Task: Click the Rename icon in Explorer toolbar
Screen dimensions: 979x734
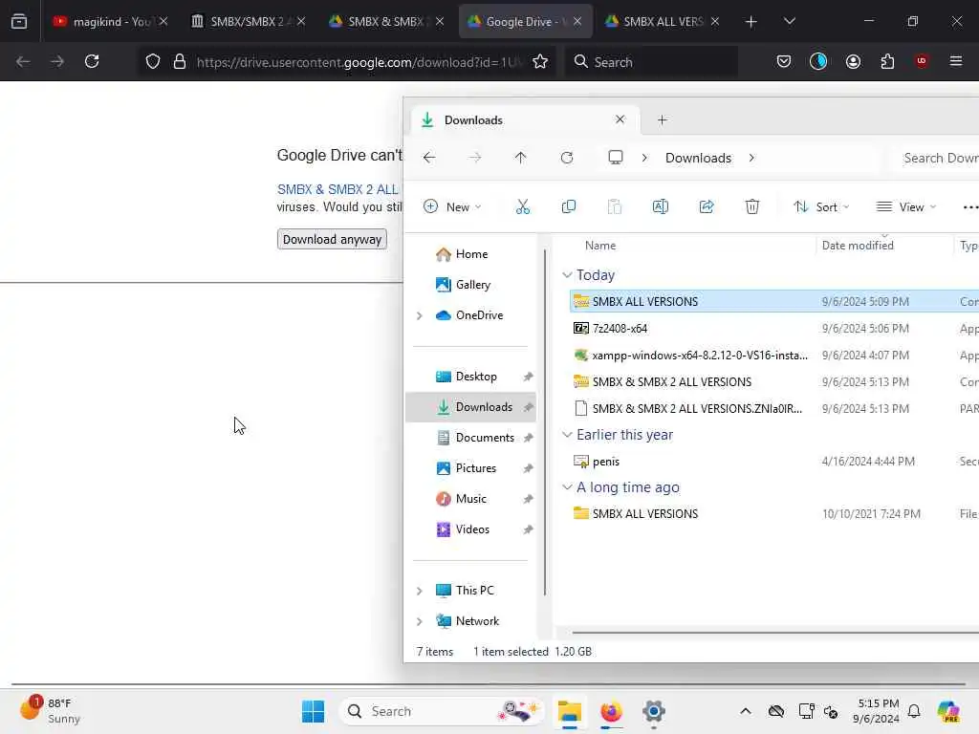Action: [661, 206]
